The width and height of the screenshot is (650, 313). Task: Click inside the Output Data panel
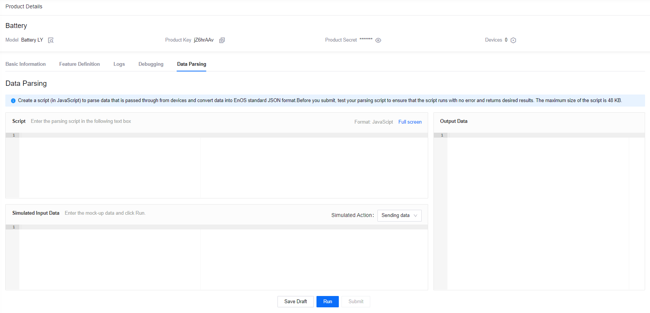coord(538,212)
